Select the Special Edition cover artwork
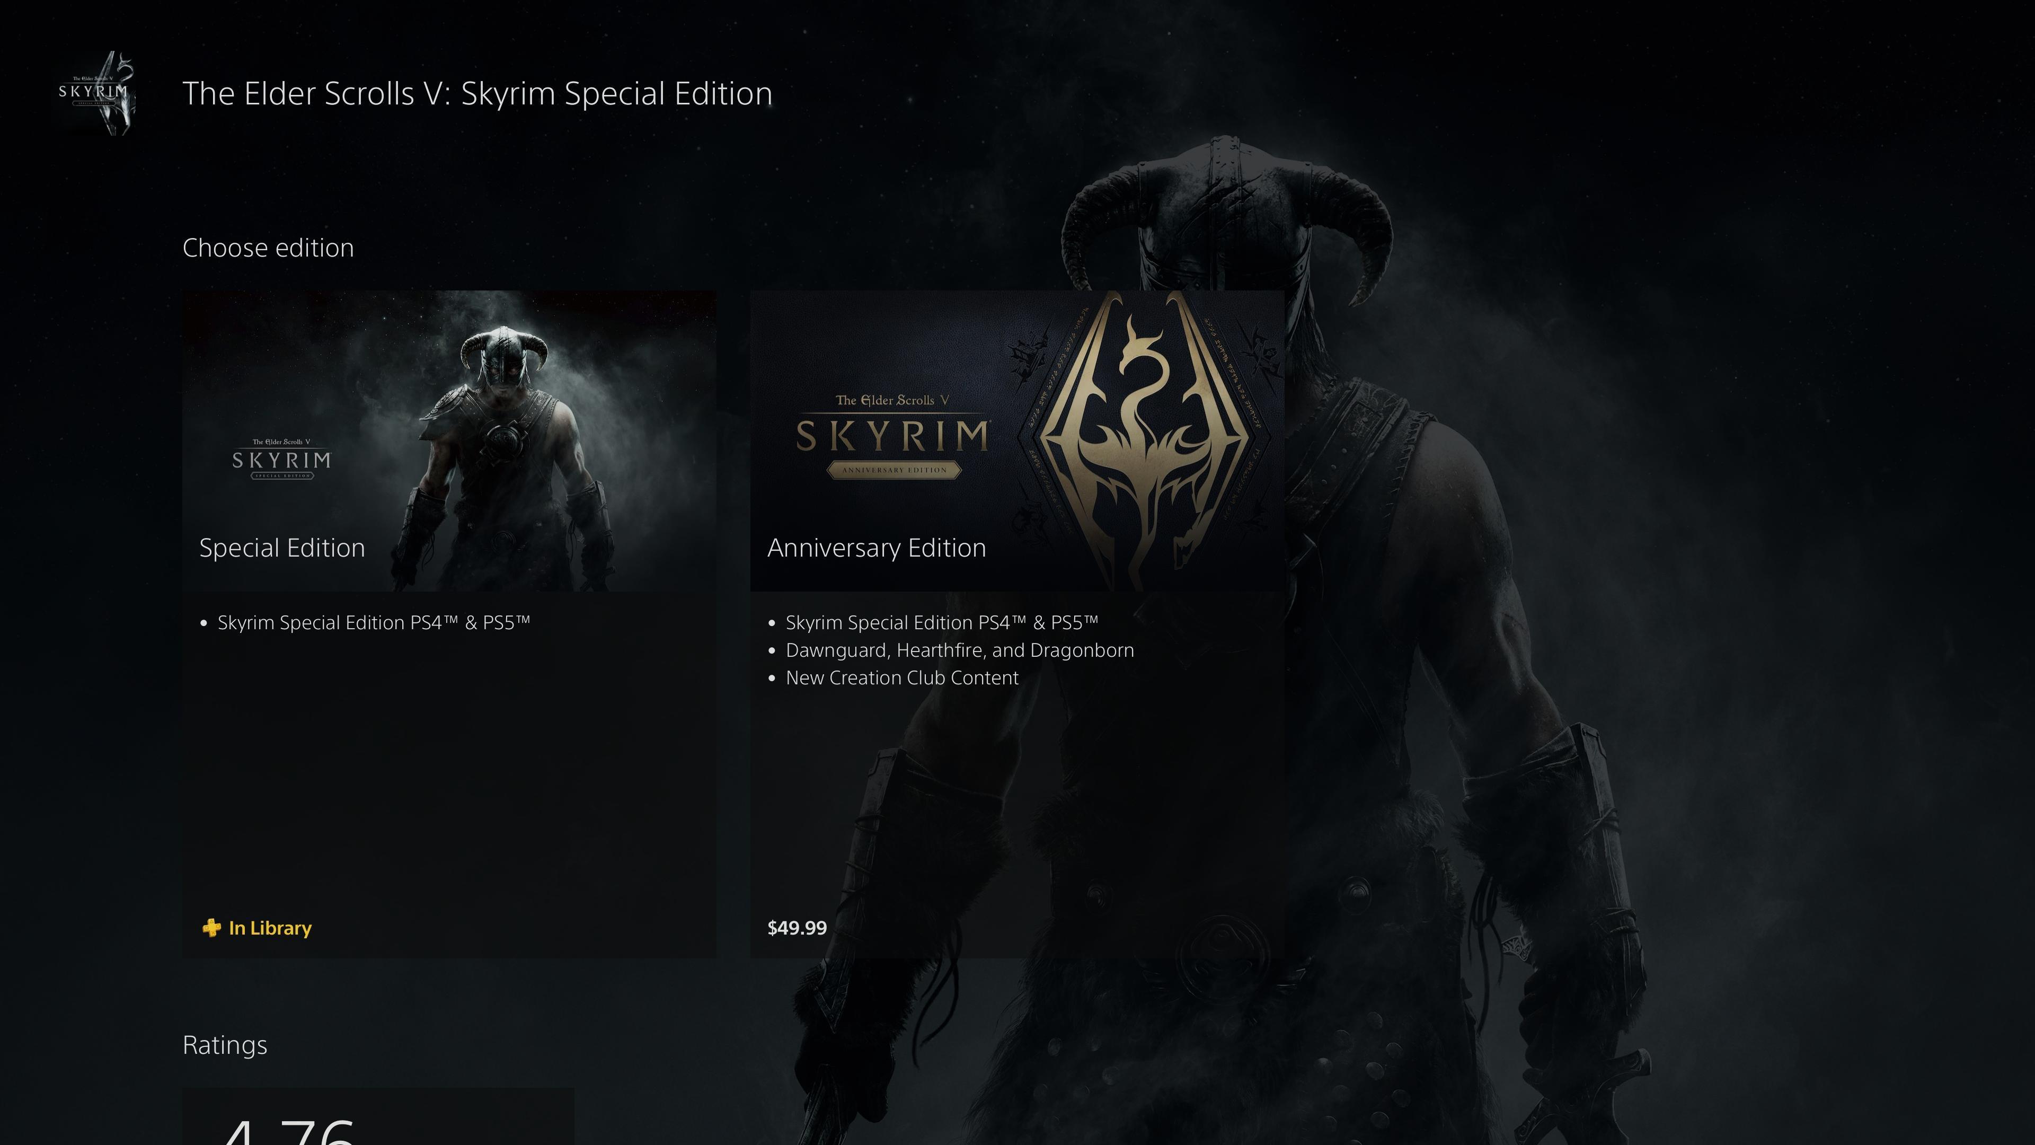 [449, 441]
